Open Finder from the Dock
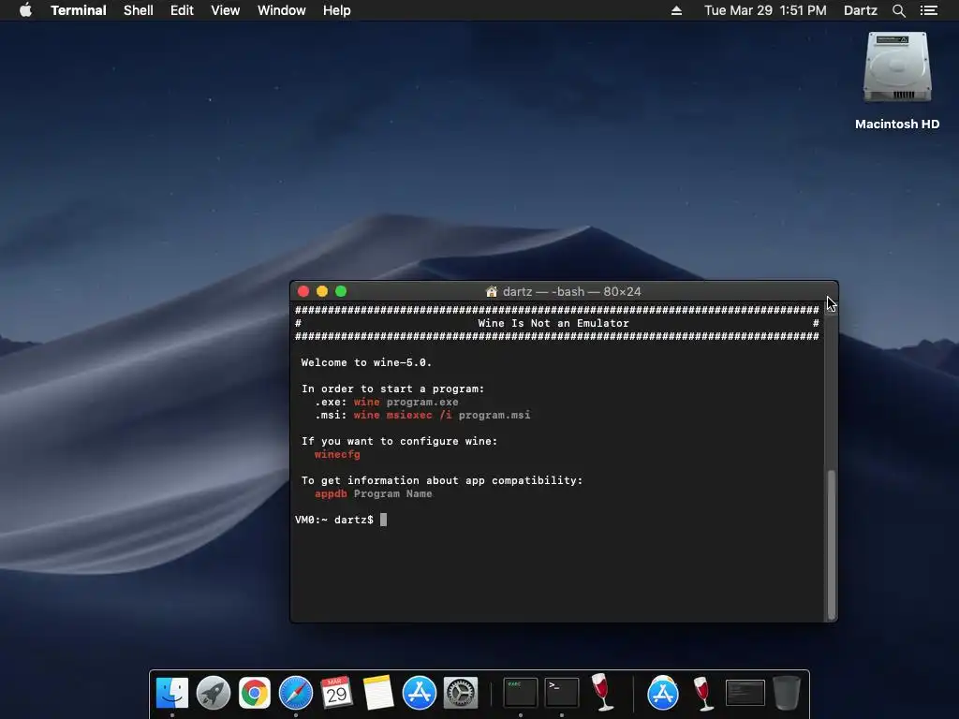This screenshot has width=959, height=719. (172, 693)
